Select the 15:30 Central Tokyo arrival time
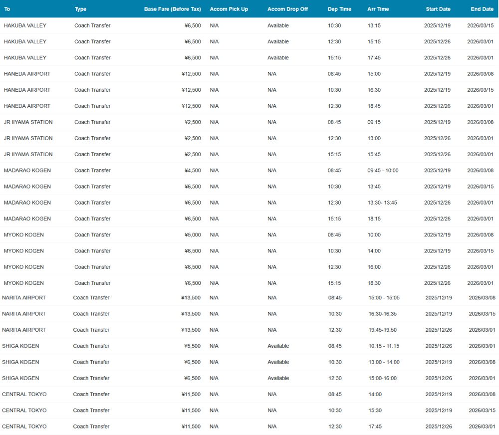This screenshot has height=435, width=499. (x=375, y=411)
